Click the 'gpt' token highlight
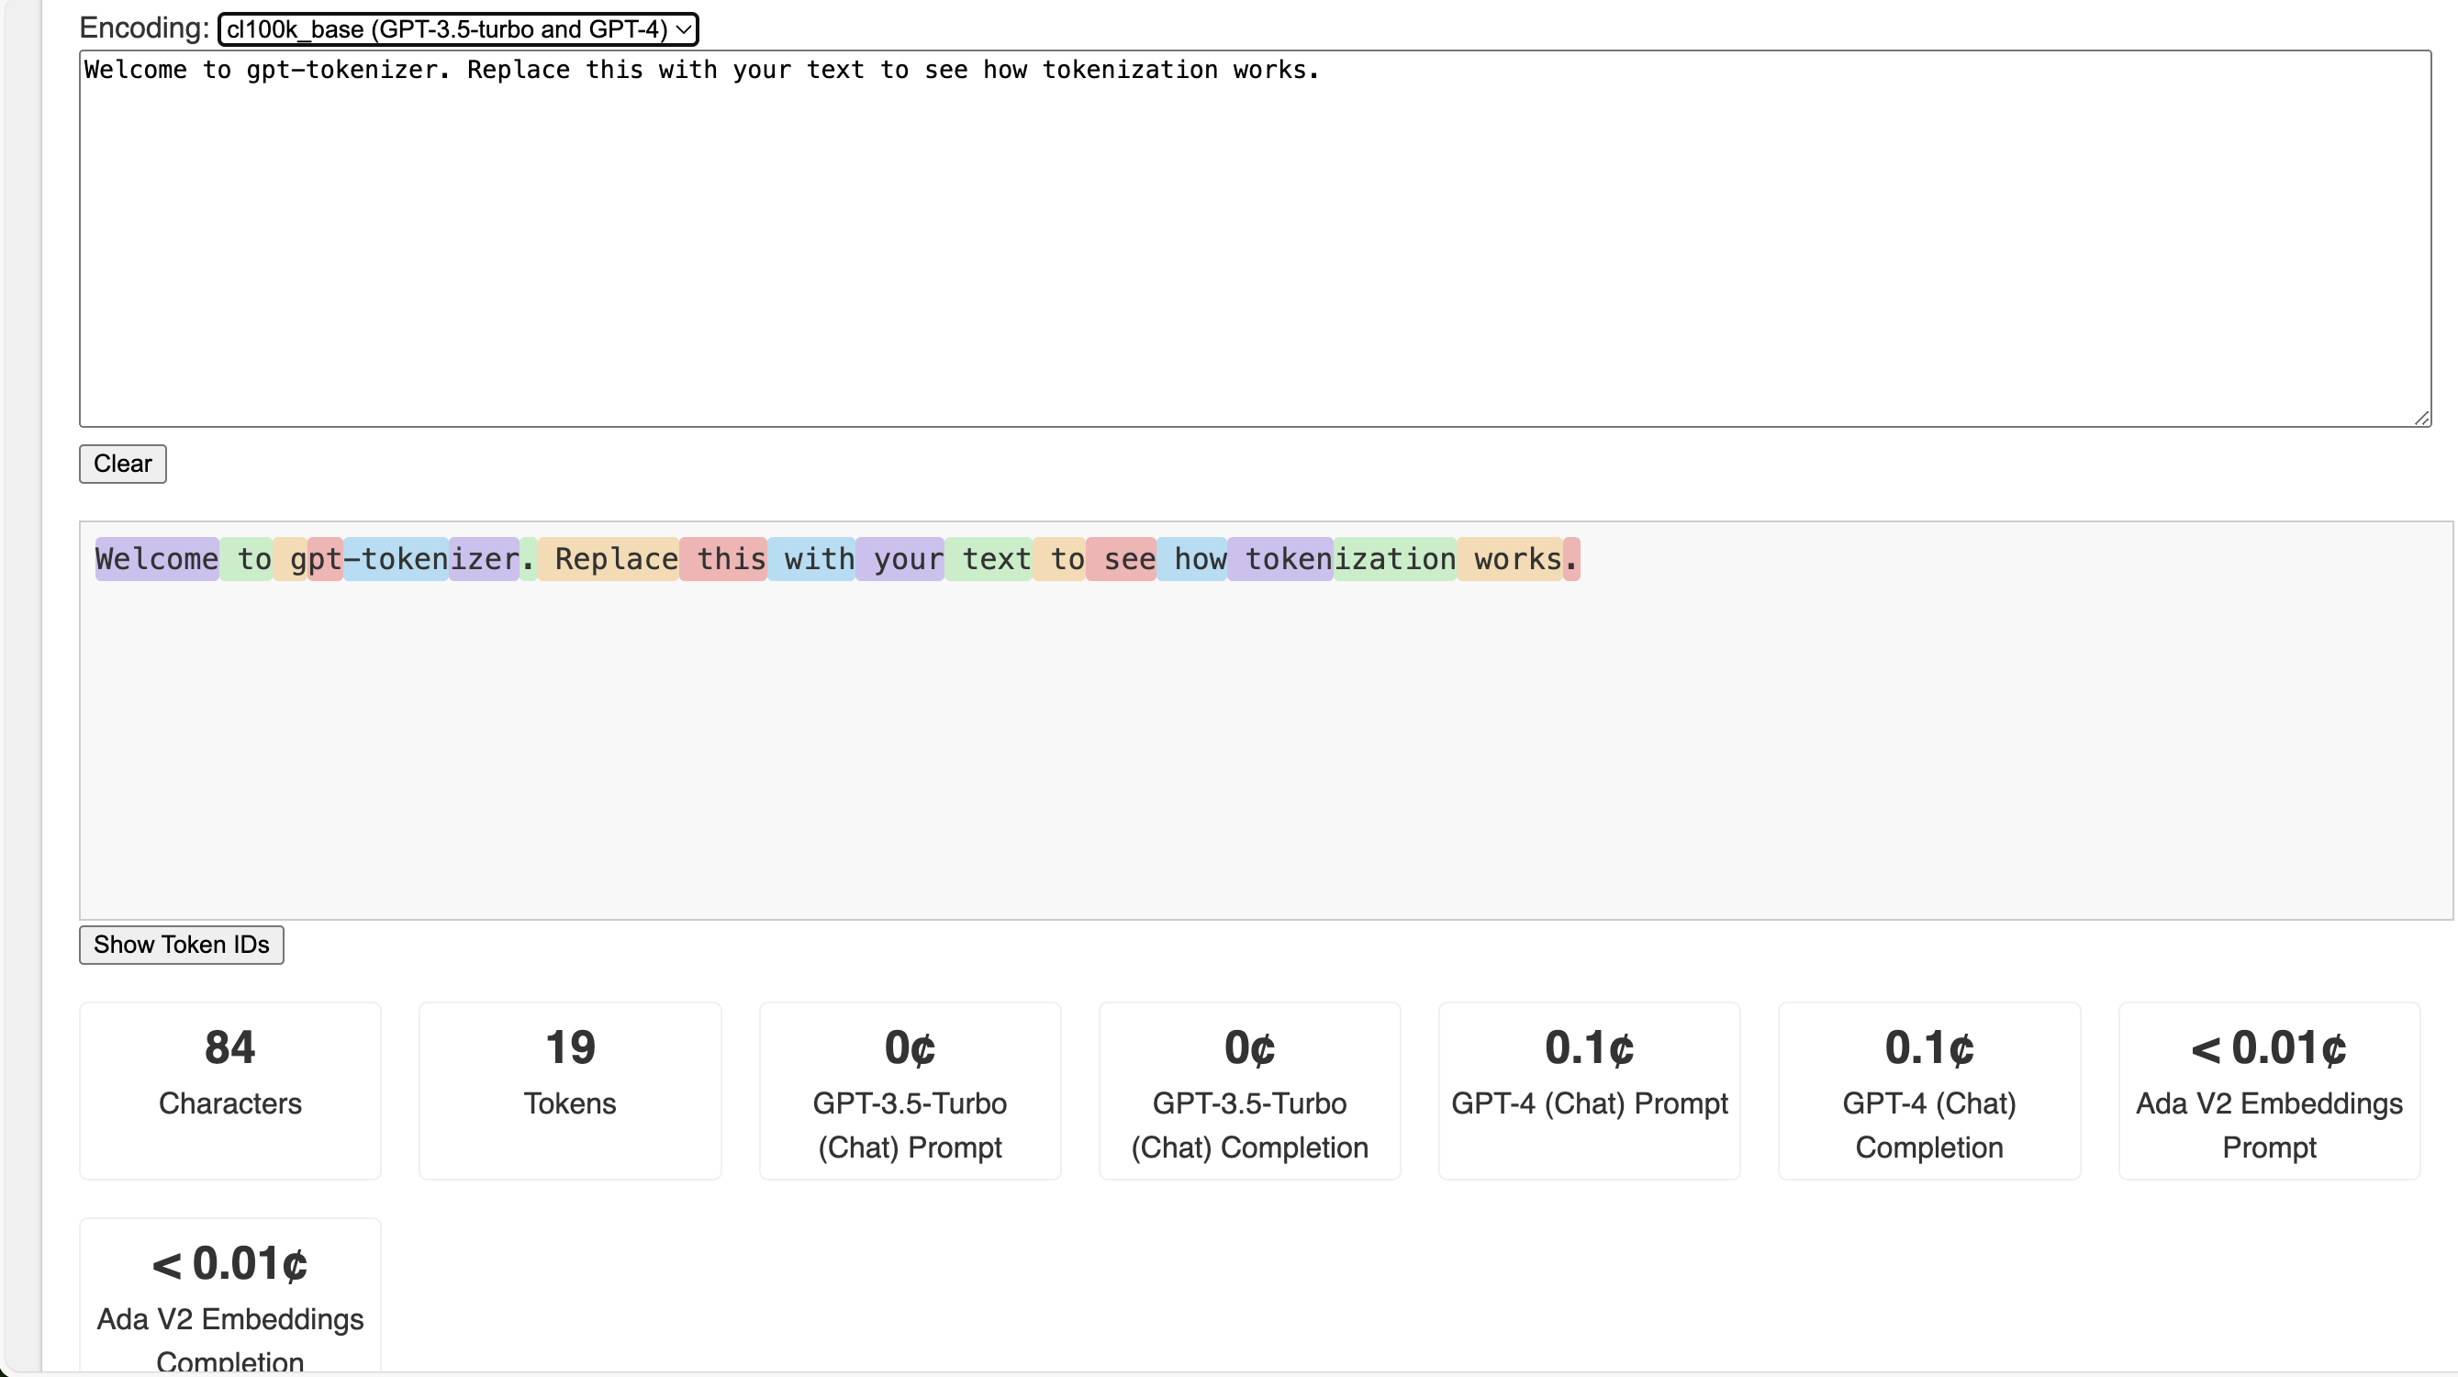2458x1377 pixels. point(316,559)
